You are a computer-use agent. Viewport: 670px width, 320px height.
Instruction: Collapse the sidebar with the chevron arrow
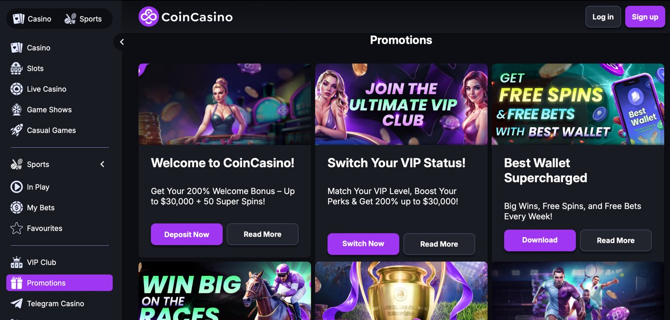pos(122,42)
